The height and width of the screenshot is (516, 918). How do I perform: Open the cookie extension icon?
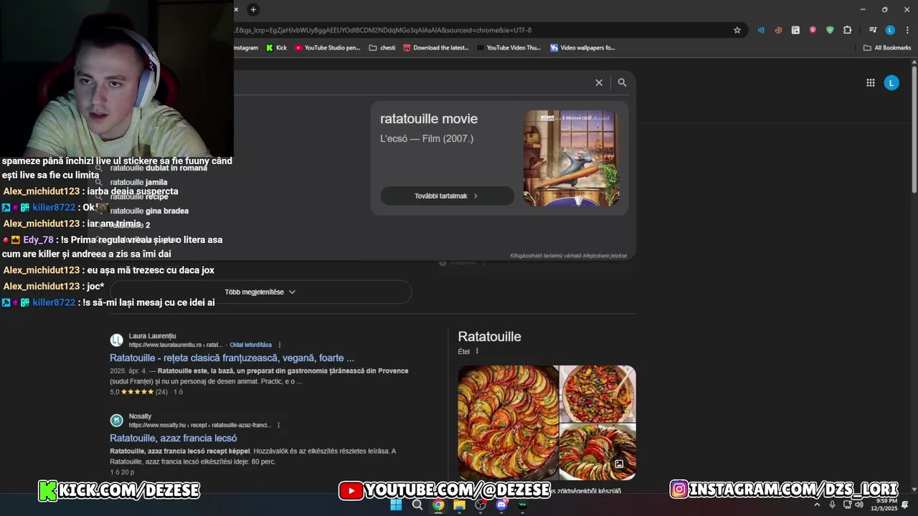[x=778, y=30]
